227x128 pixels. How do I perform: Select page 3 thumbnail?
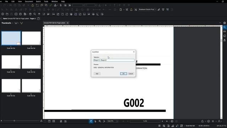click(x=11, y=62)
